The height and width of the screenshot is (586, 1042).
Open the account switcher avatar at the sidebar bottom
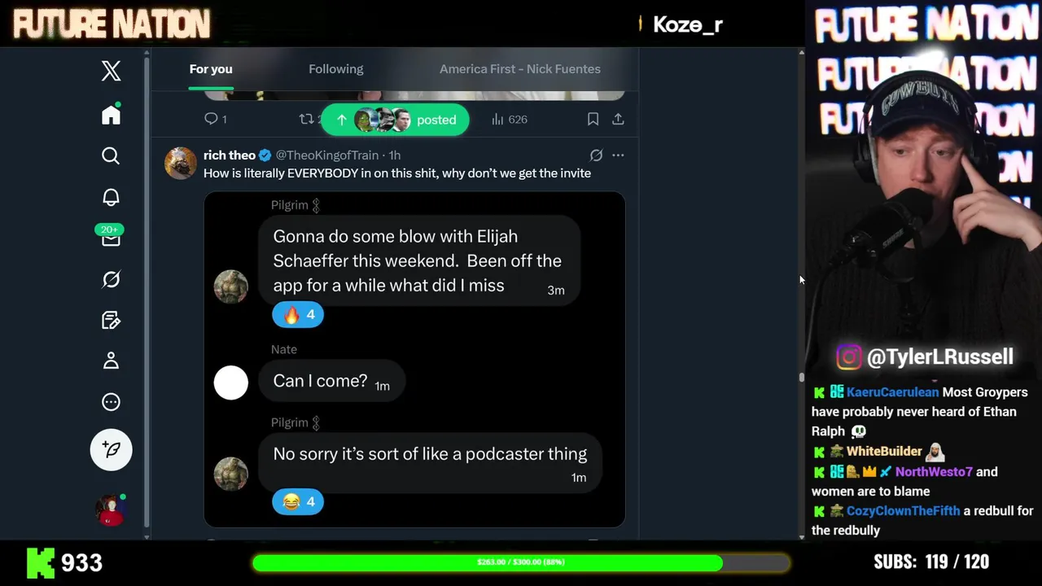point(112,510)
